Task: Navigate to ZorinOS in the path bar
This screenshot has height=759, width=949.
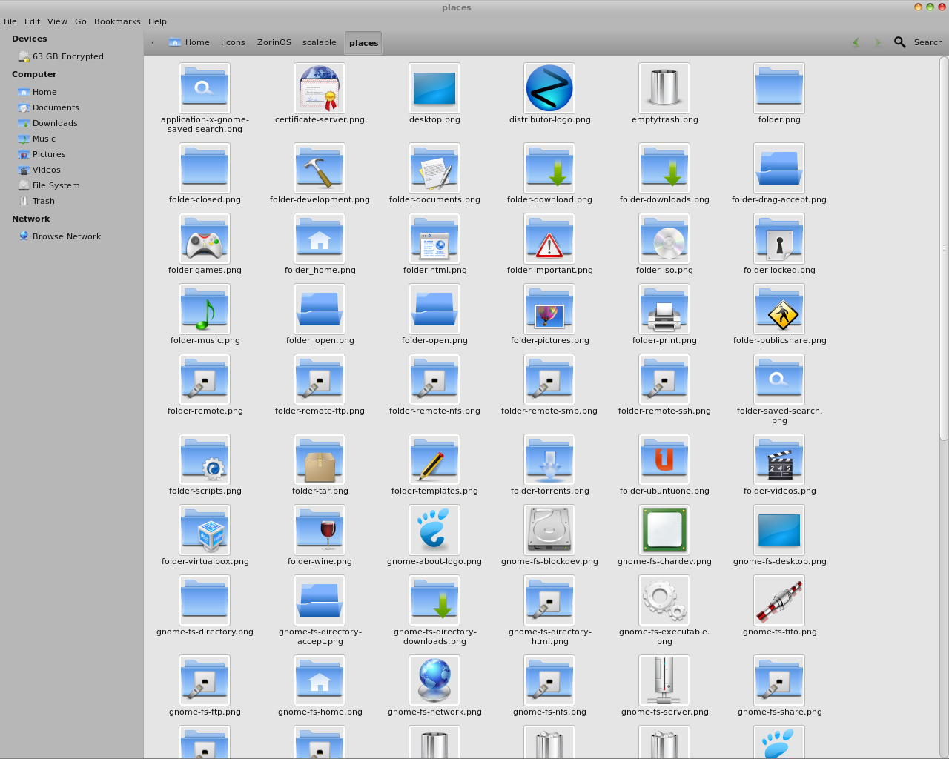Action: 274,42
